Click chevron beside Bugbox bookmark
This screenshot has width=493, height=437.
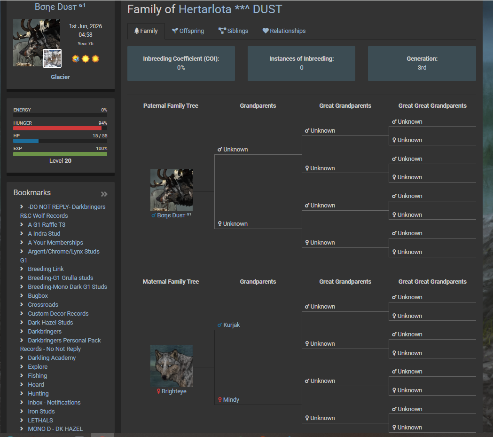coord(22,295)
